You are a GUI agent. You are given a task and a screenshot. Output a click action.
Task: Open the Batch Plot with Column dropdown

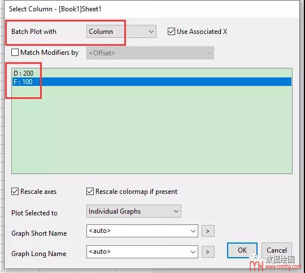pyautogui.click(x=121, y=31)
